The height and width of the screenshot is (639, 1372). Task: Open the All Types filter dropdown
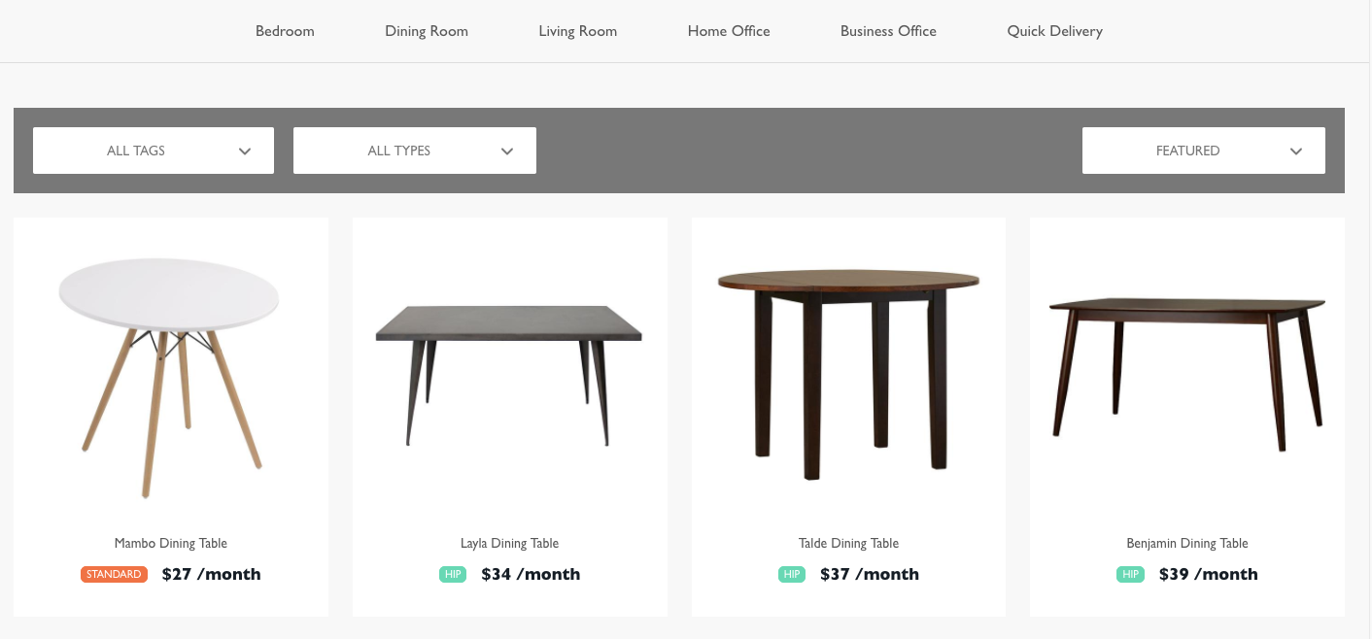(x=415, y=151)
